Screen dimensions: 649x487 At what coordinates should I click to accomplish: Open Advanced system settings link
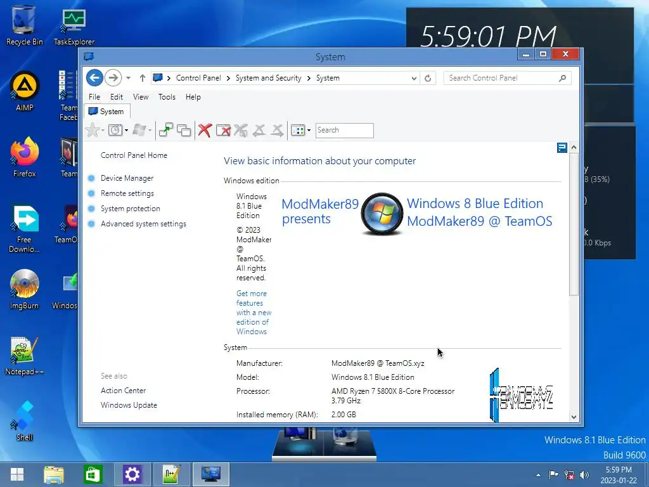pos(143,224)
